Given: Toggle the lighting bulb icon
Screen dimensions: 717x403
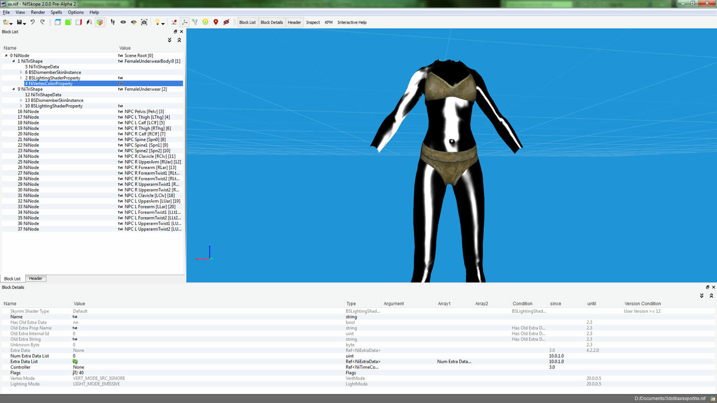Looking at the screenshot, I should tap(157, 22).
